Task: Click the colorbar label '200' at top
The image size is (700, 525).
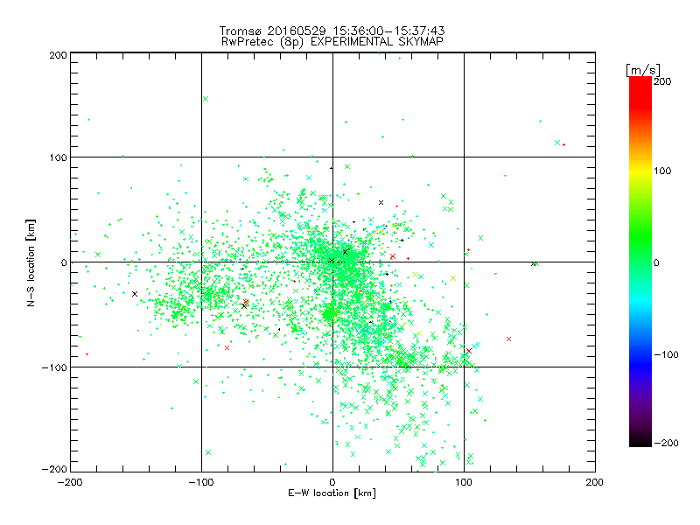Action: coord(662,81)
